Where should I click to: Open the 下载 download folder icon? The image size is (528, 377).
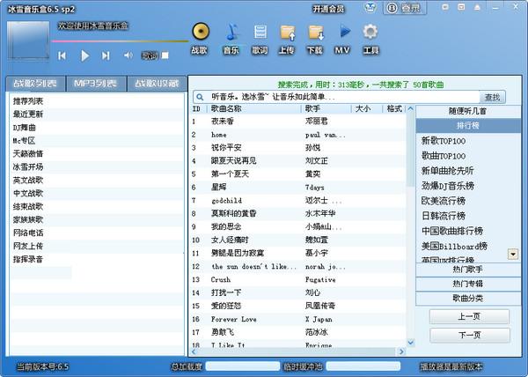click(315, 33)
